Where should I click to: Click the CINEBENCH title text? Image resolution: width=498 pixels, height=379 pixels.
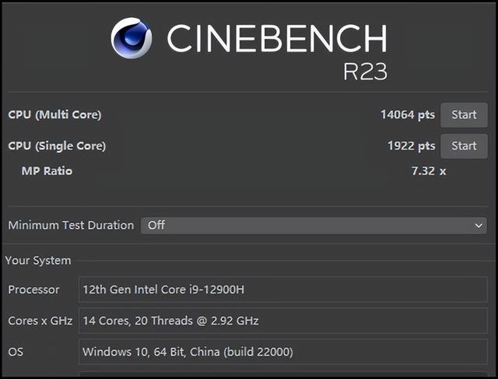tap(277, 38)
